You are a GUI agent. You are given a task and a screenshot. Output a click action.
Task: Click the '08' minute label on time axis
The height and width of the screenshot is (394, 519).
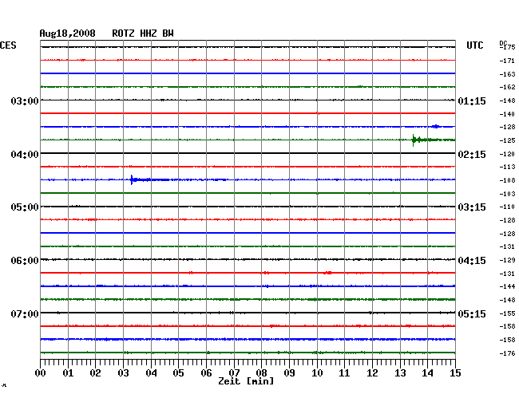pos(261,373)
